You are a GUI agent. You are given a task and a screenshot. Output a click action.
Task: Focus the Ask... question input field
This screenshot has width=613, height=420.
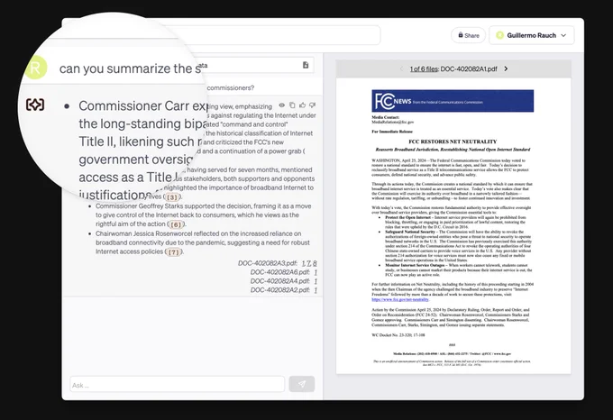pos(177,385)
